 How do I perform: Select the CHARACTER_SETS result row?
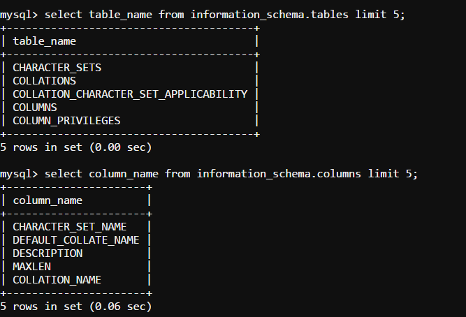click(57, 68)
